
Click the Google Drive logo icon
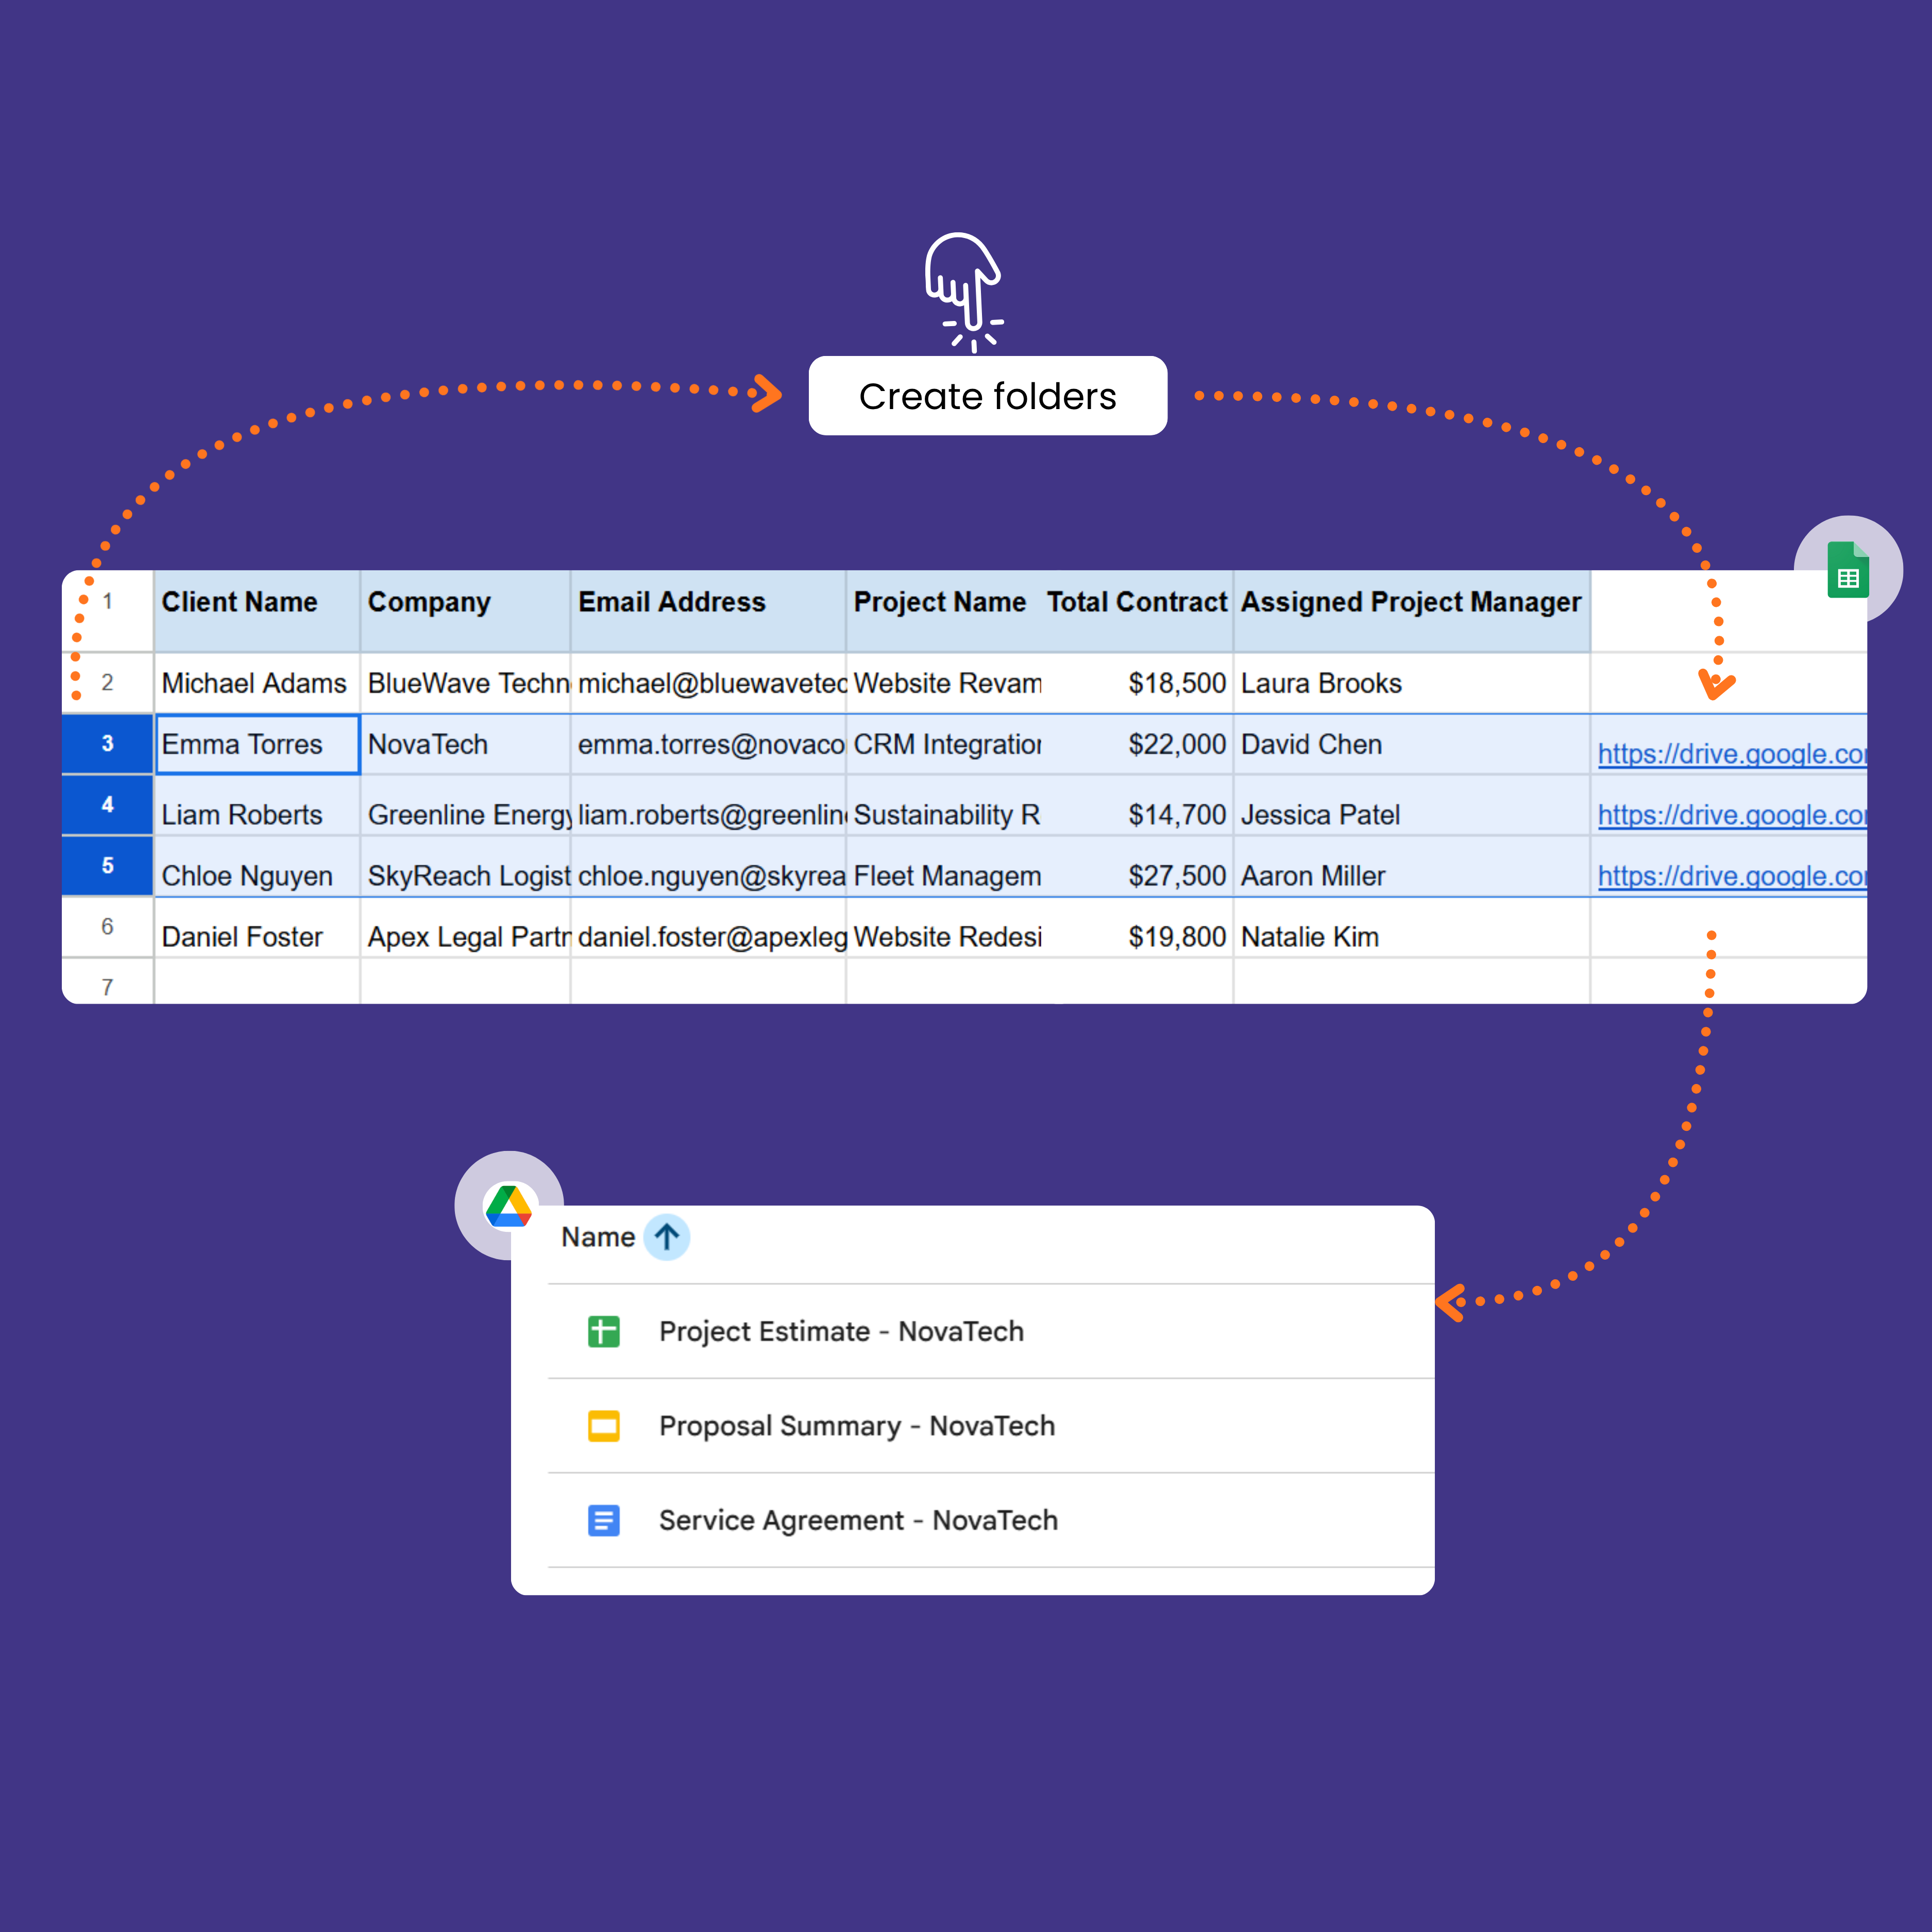[x=508, y=1206]
